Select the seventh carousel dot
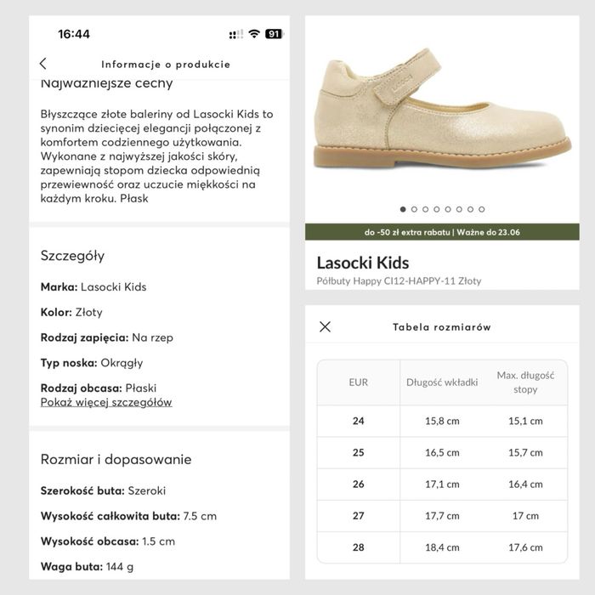Screen dimensions: 595x595 coord(471,209)
